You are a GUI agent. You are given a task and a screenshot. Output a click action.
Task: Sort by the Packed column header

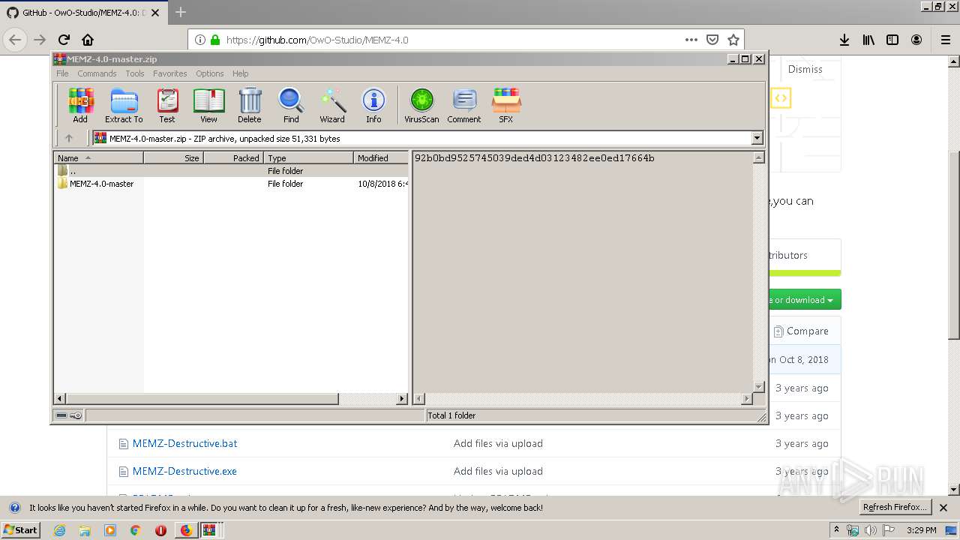pos(233,157)
